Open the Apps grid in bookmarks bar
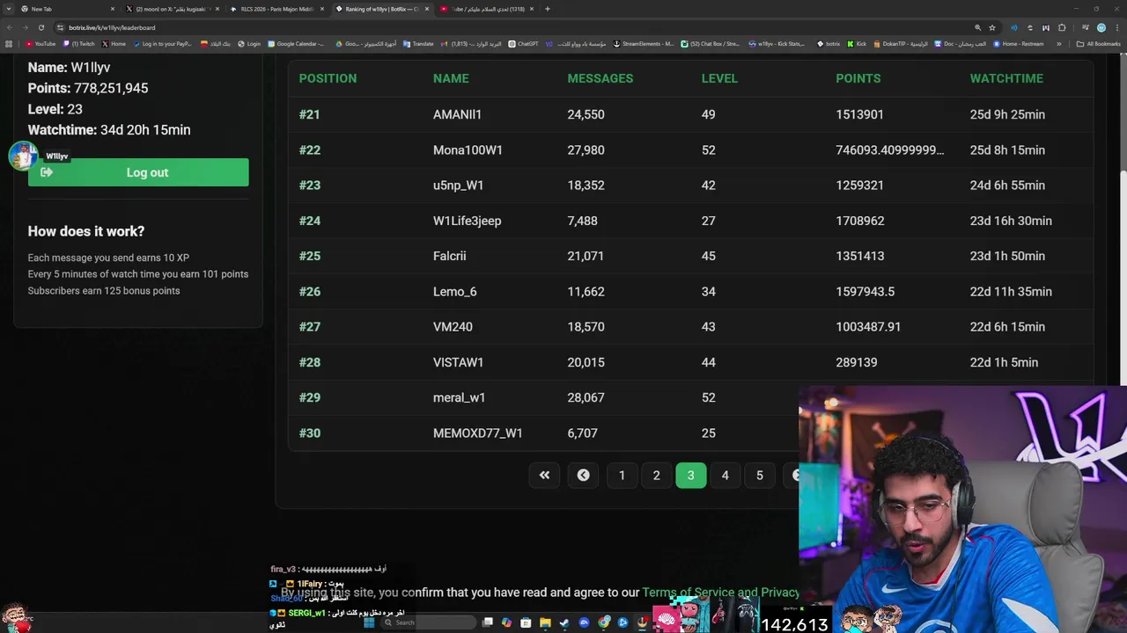This screenshot has width=1127, height=633. tap(9, 44)
